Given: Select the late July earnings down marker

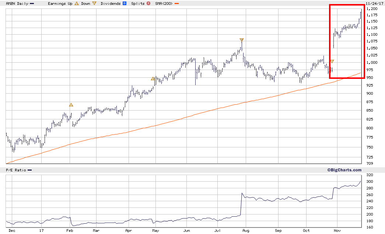Looking at the screenshot, I should click(242, 40).
